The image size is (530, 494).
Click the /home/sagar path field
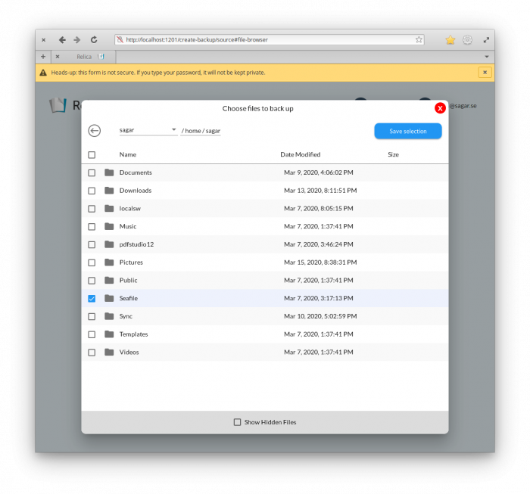[201, 131]
